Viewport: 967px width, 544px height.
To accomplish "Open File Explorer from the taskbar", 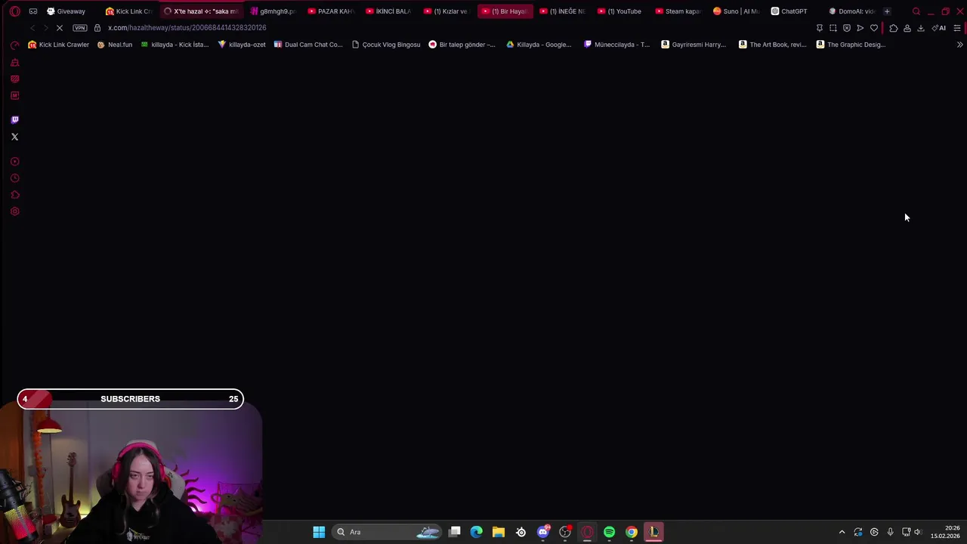I will [x=499, y=532].
